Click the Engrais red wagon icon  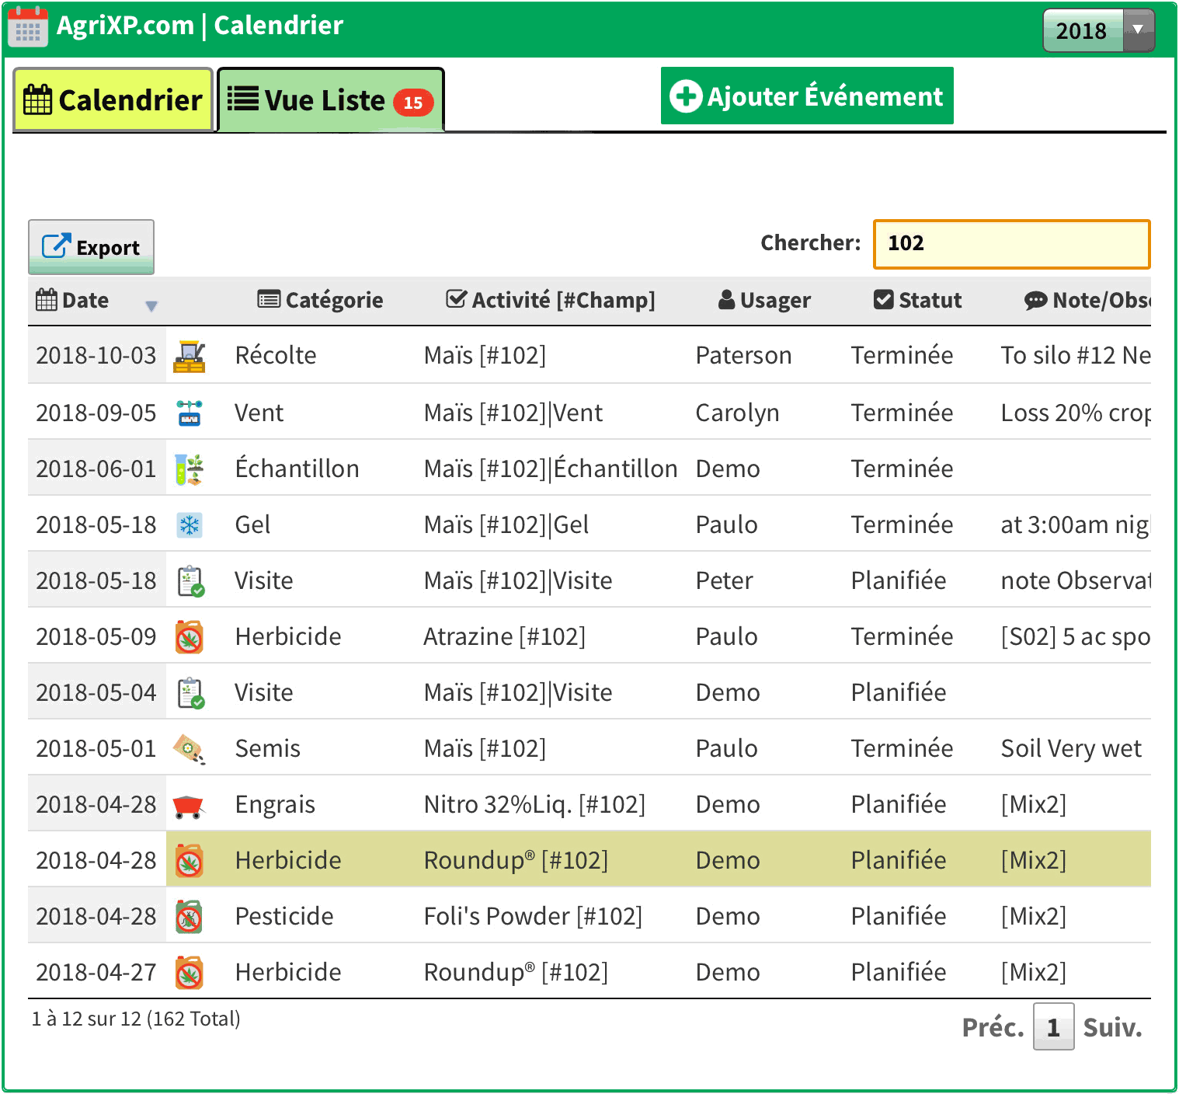[188, 806]
